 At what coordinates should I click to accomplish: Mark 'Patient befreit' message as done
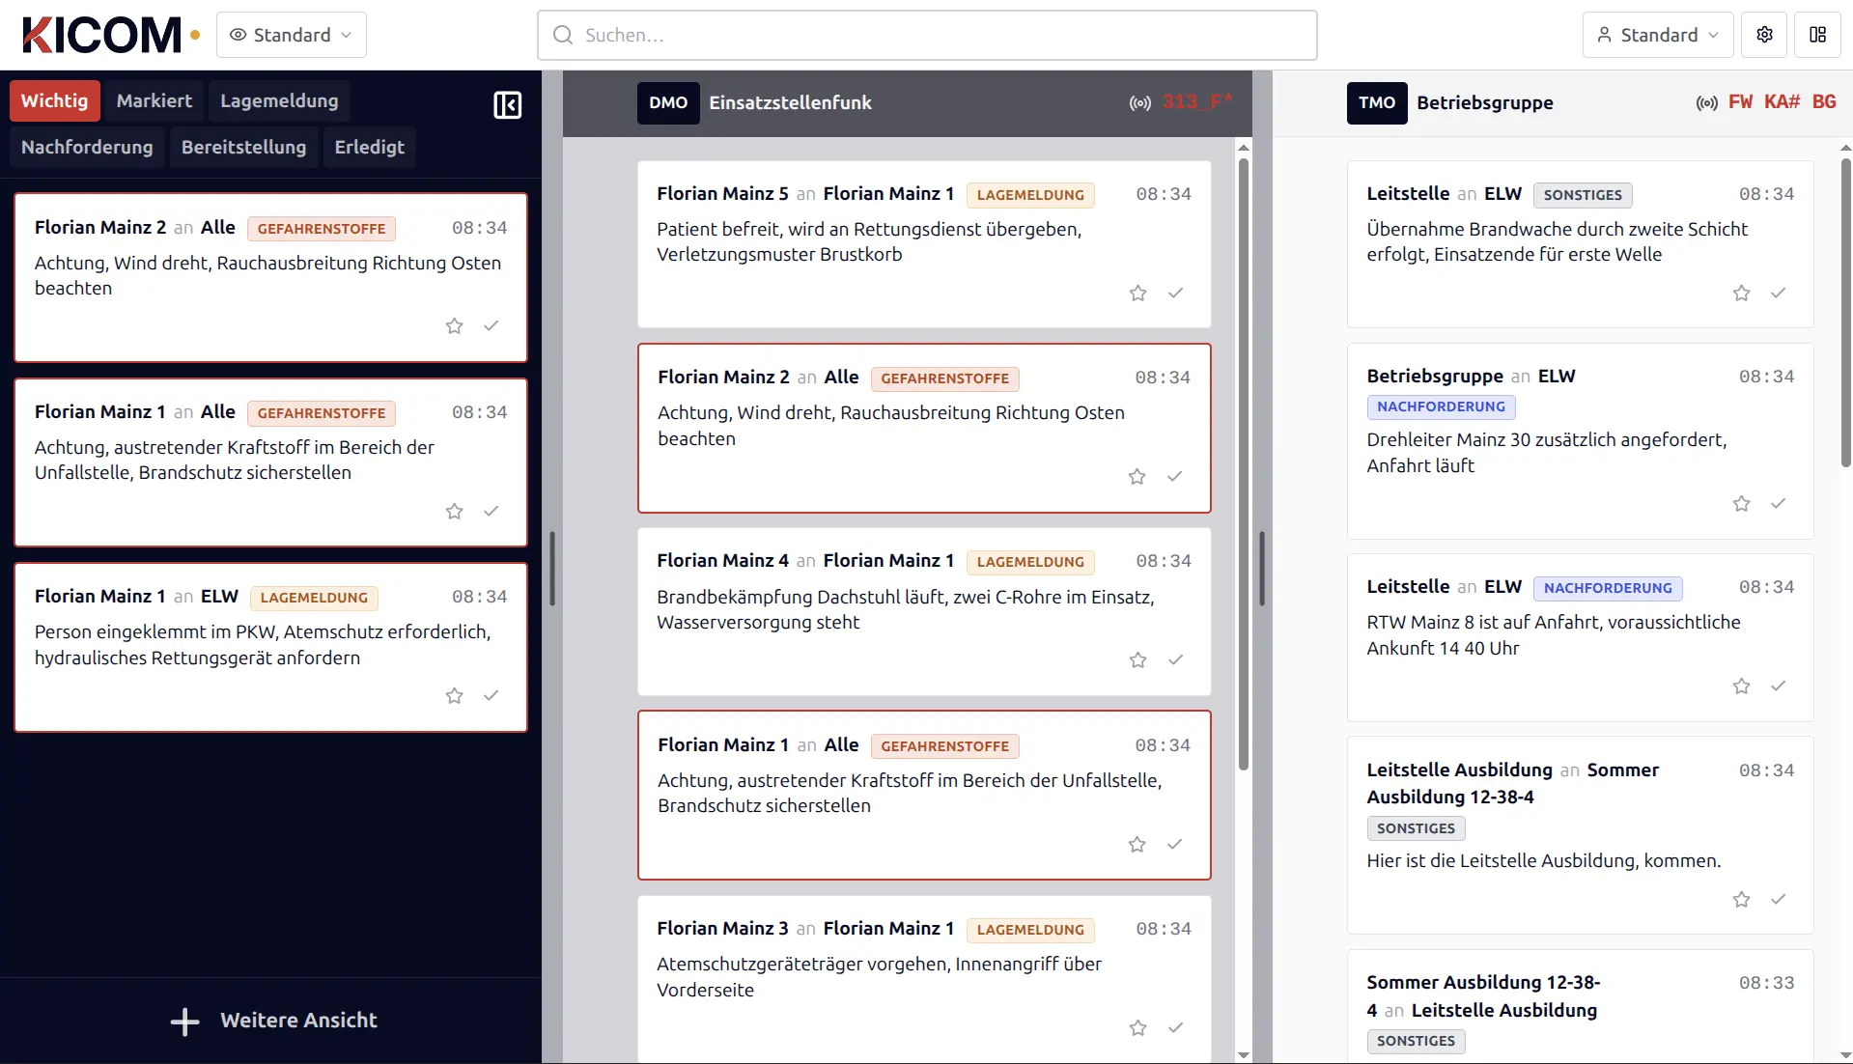[1175, 293]
